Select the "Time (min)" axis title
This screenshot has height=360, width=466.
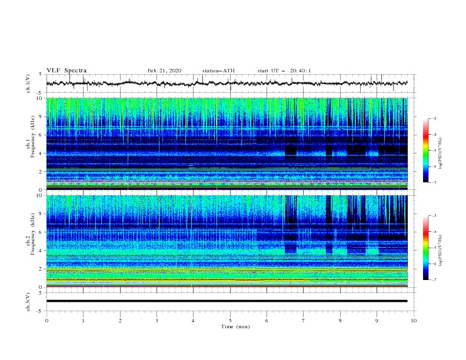point(235,326)
